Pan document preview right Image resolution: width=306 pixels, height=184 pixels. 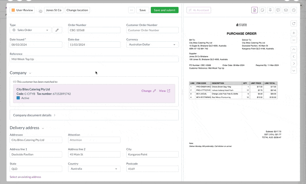point(294,63)
